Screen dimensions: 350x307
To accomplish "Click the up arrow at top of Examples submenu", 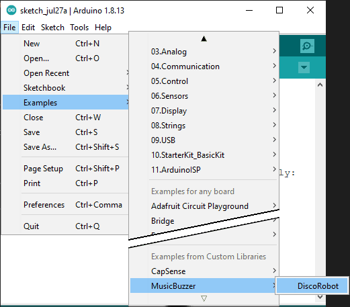I will coord(204,39).
